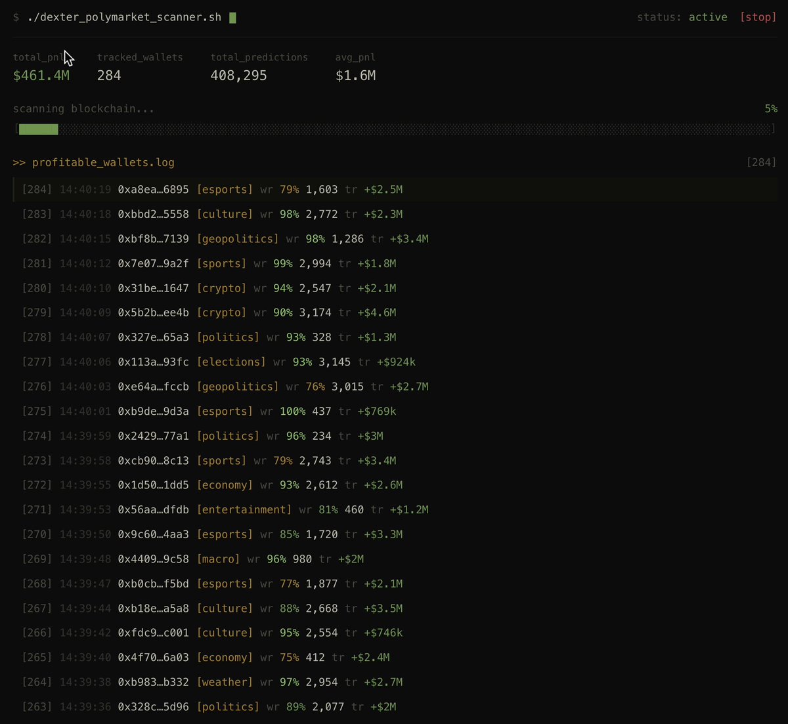Click the tracked_wallets label
This screenshot has width=788, height=724.
(140, 57)
